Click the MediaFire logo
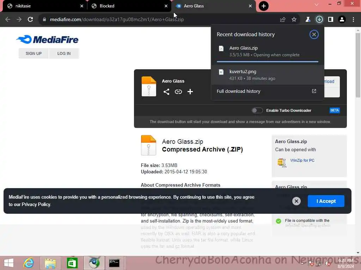Viewport: 361px width, 270px height. [x=48, y=39]
